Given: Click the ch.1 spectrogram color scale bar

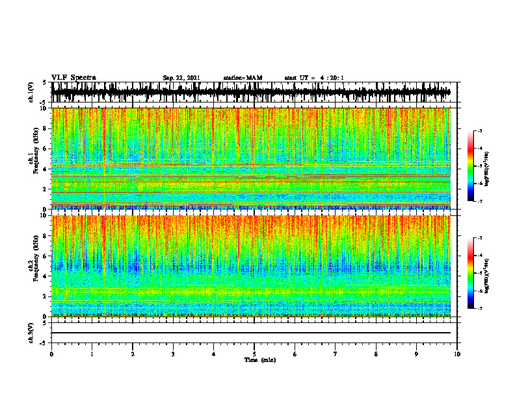Looking at the screenshot, I should 470,166.
